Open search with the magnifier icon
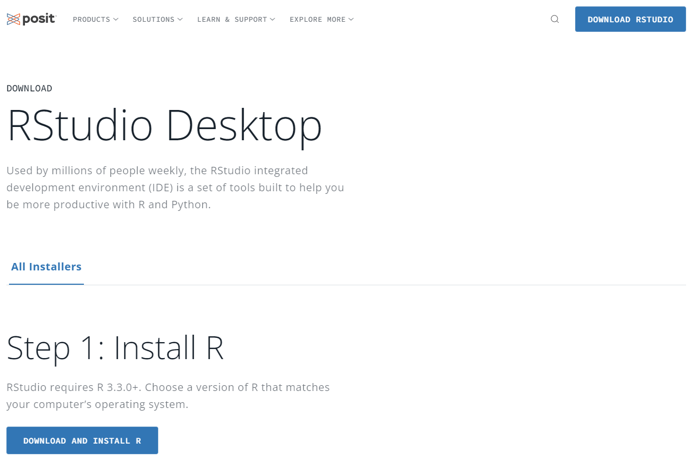Viewport: 693px width, 459px height. pos(555,19)
